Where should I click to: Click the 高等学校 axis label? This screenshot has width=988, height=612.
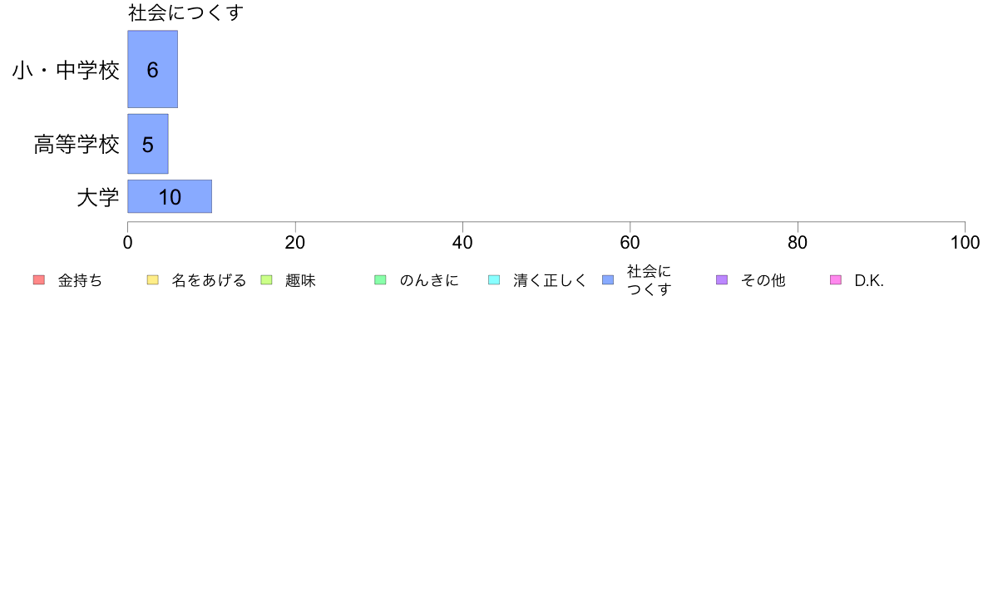[x=77, y=145]
